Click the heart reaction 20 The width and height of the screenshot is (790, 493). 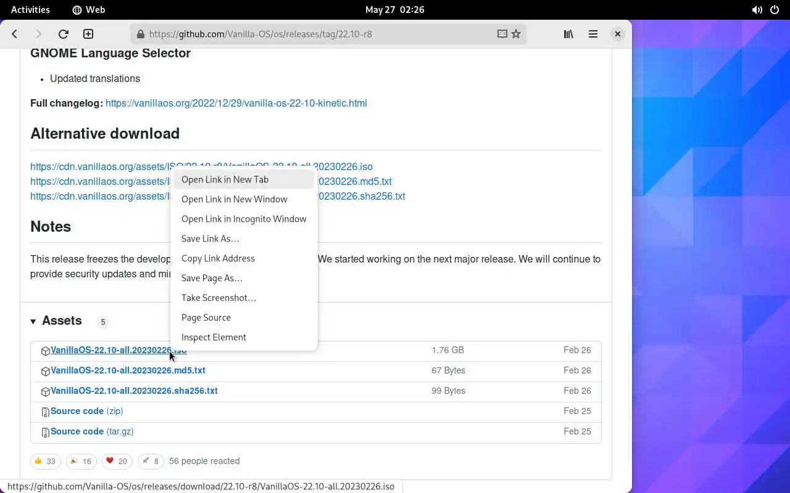pos(117,461)
